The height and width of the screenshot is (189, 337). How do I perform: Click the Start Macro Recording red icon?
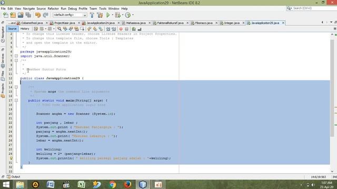[x=121, y=29]
